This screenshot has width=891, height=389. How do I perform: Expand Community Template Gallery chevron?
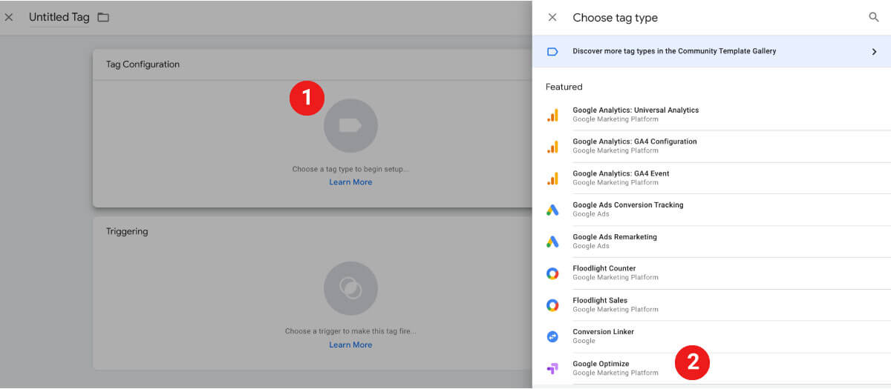[x=874, y=52]
